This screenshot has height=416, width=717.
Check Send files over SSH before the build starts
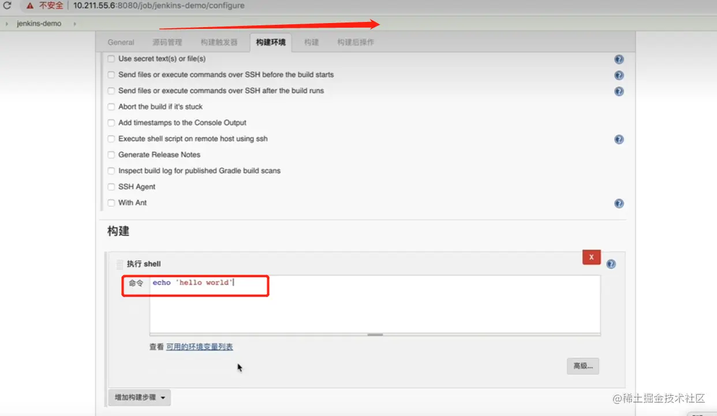pyautogui.click(x=111, y=75)
